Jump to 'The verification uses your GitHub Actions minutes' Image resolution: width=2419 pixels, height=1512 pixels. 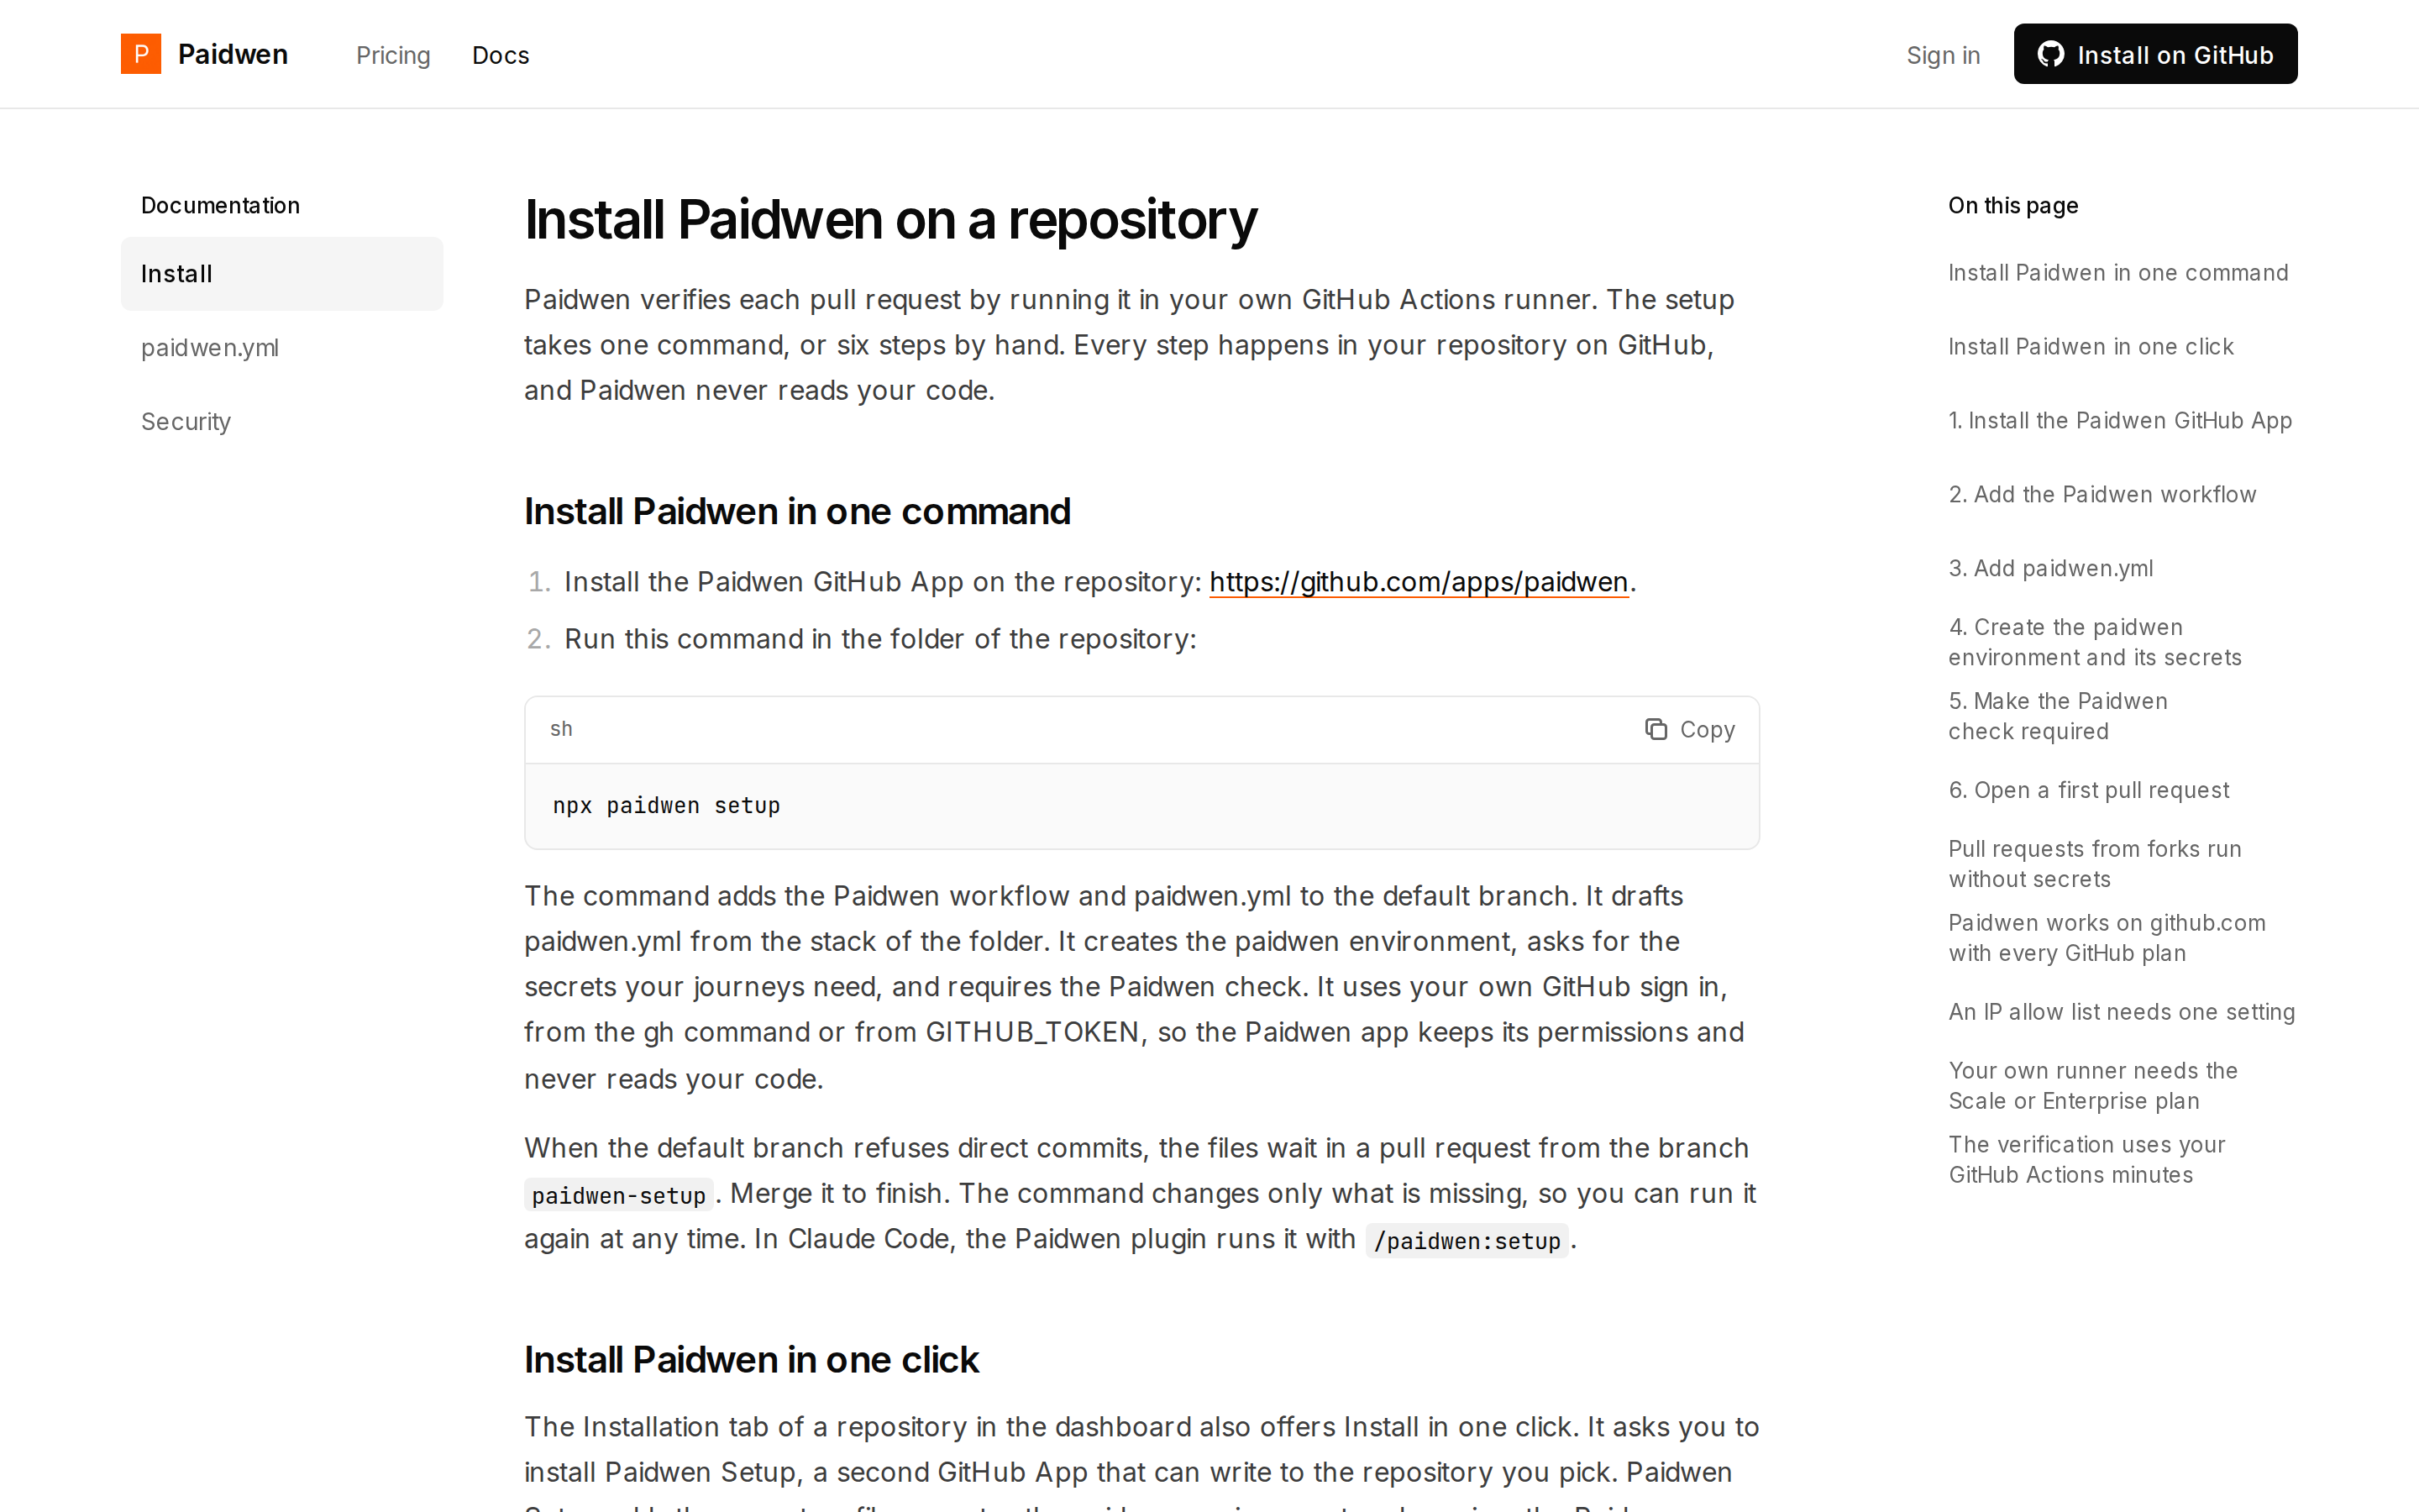(x=2086, y=1160)
